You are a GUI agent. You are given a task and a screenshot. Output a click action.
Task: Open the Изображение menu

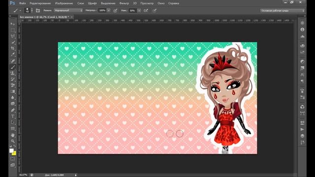click(x=64, y=3)
